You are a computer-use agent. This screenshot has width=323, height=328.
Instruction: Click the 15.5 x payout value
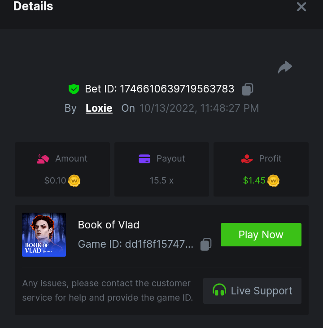click(x=161, y=181)
